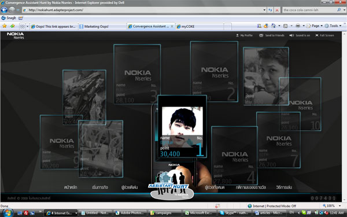Click the icon right of SnagIt
This screenshot has width=347, height=217.
click(21, 18)
